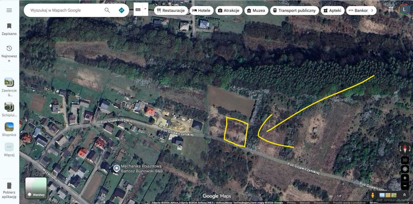Screen dimensions: 413x204
Task: Open Najnowsze recent history
Action: click(9, 54)
